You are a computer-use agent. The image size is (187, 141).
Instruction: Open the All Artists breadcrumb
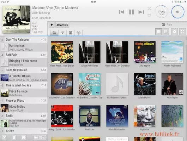tap(62, 25)
